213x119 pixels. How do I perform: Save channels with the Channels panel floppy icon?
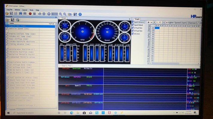(13, 20)
